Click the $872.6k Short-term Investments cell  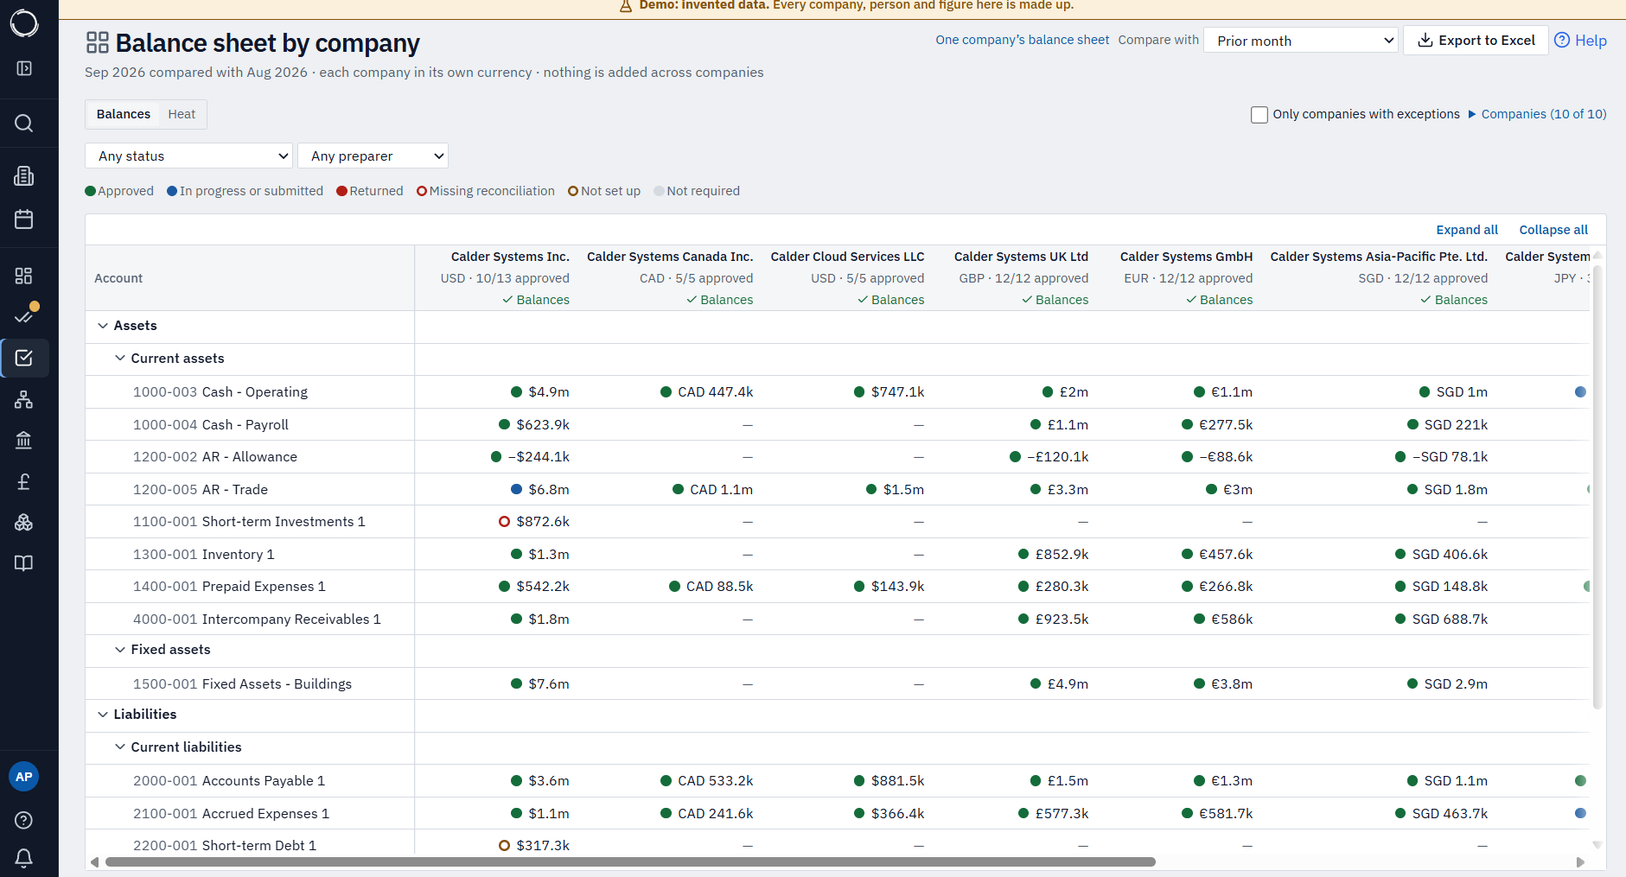534,522
